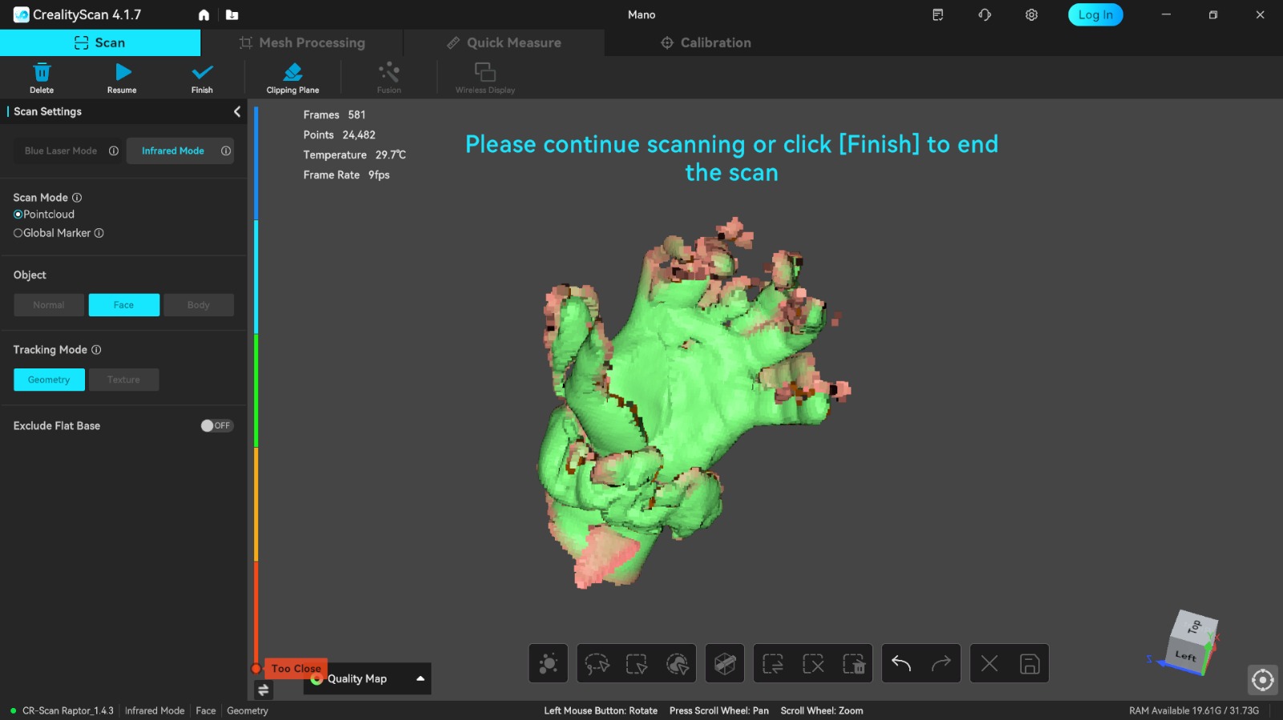Click the Points 24,482 readout
1283x720 pixels.
(339, 135)
